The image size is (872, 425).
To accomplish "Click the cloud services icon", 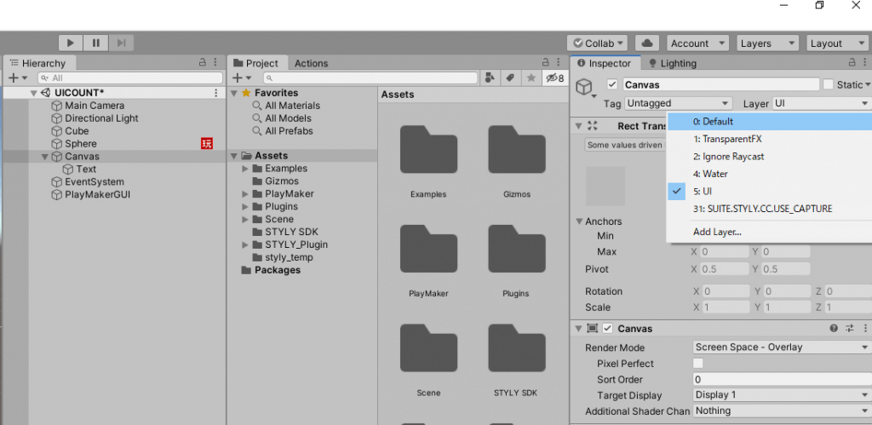I will tap(646, 43).
